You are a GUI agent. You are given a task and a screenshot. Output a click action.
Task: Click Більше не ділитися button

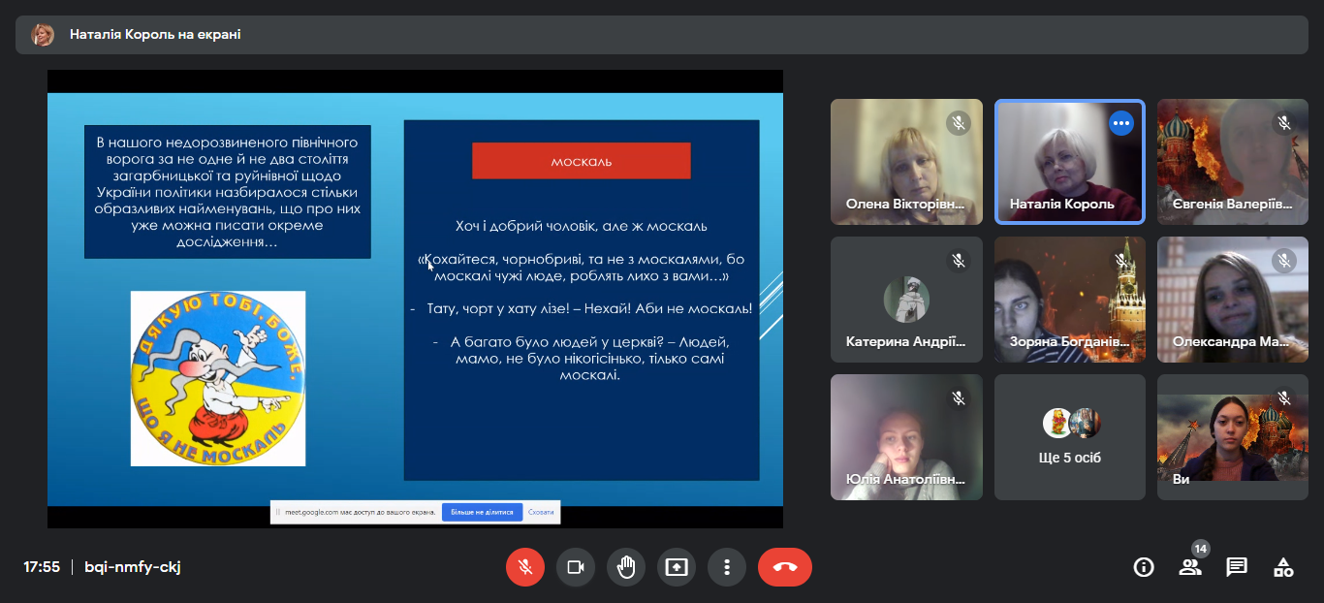[482, 512]
